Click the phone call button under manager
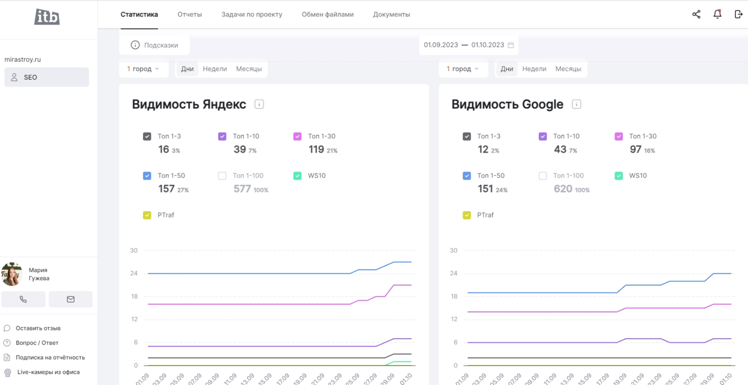 click(23, 300)
